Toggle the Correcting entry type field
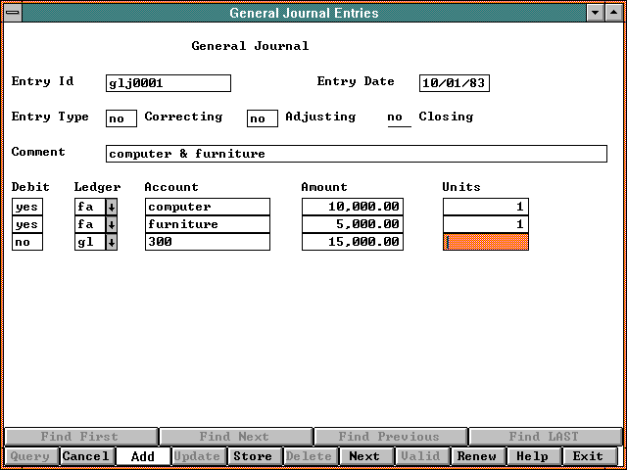This screenshot has width=627, height=470. pyautogui.click(x=121, y=118)
